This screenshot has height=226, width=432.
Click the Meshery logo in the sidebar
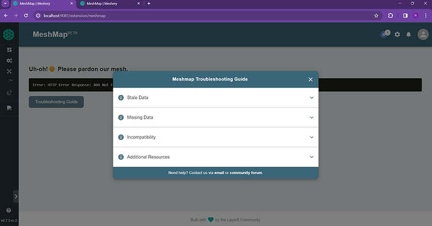[9, 34]
